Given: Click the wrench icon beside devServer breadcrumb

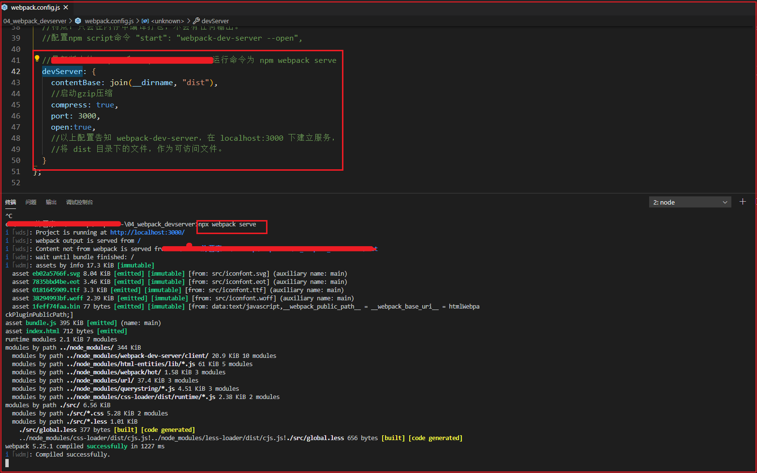Looking at the screenshot, I should point(196,21).
